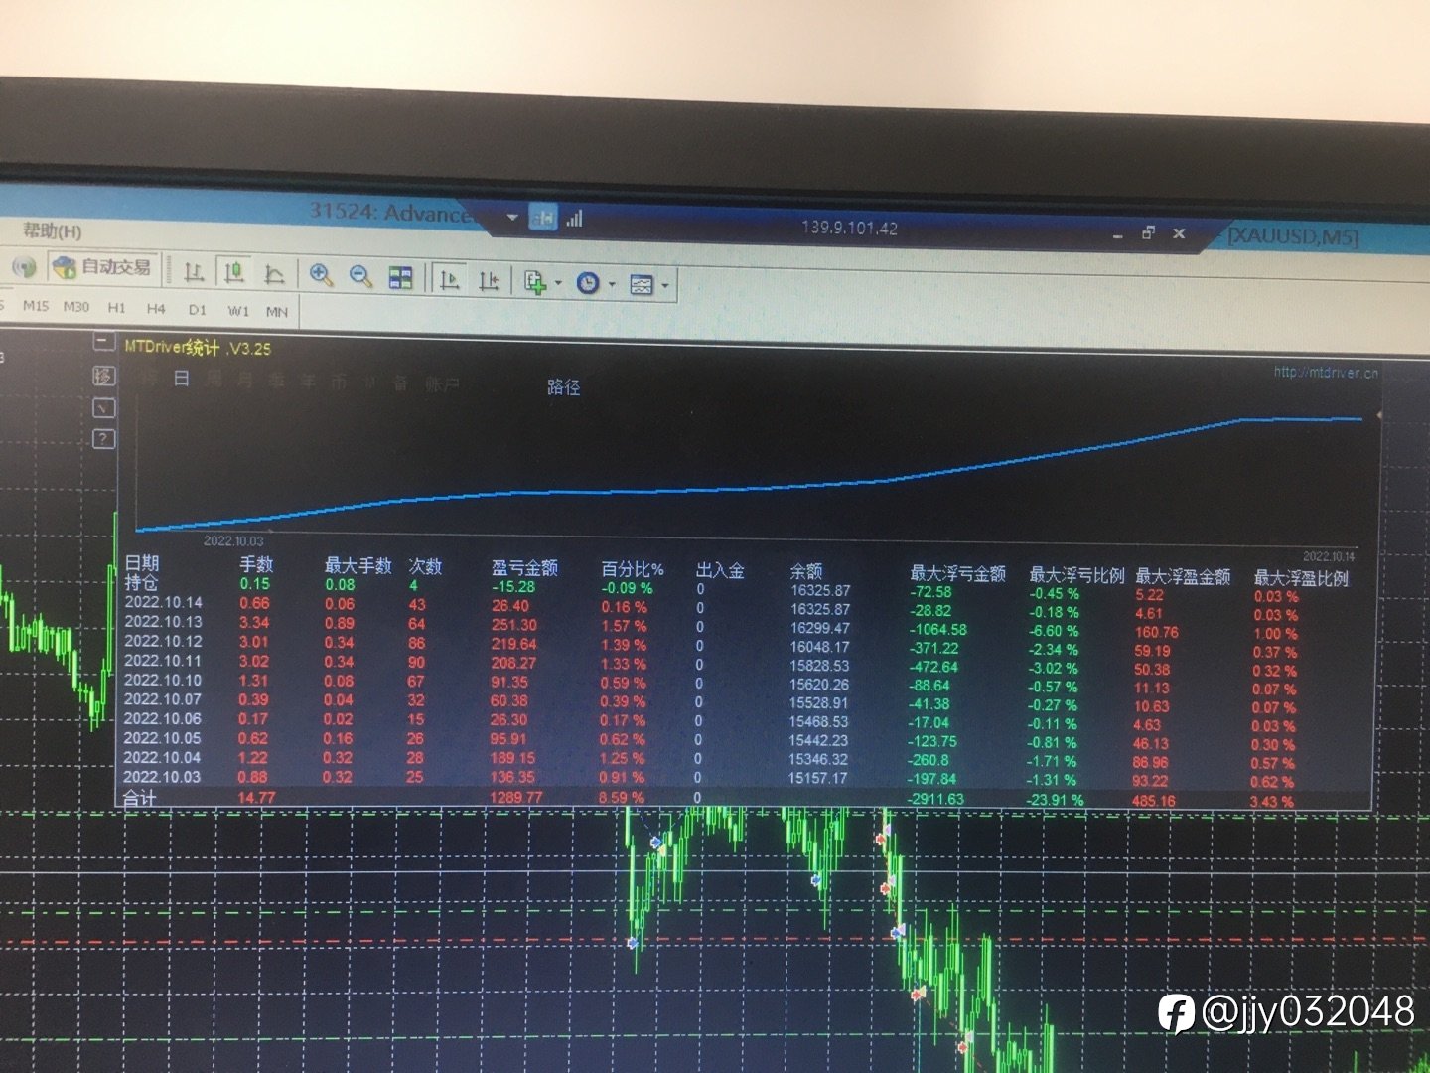Viewport: 1430px width, 1073px height.
Task: Switch to the 月 monthly statistics tab
Action: (x=244, y=380)
